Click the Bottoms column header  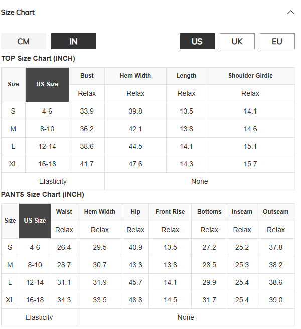[209, 212]
